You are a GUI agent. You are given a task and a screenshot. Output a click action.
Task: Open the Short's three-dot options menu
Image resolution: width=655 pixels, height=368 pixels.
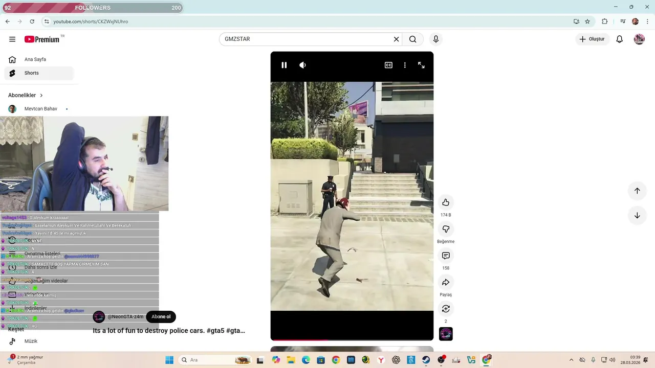pyautogui.click(x=405, y=65)
